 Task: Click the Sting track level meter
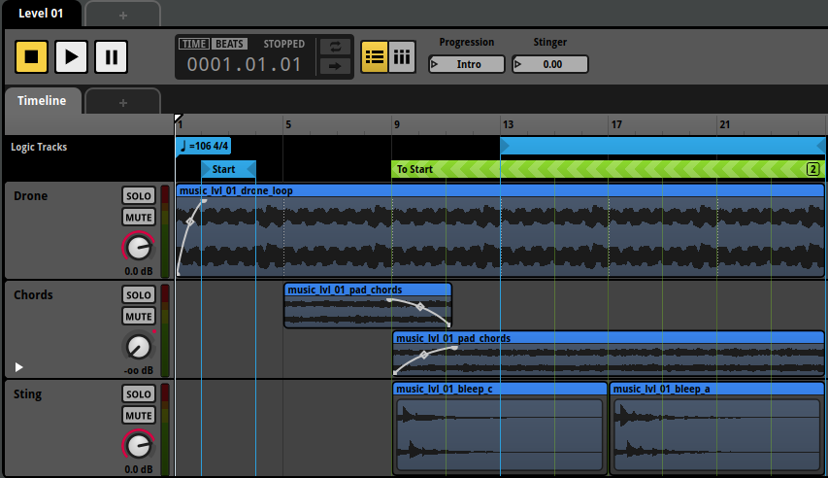pyautogui.click(x=165, y=429)
